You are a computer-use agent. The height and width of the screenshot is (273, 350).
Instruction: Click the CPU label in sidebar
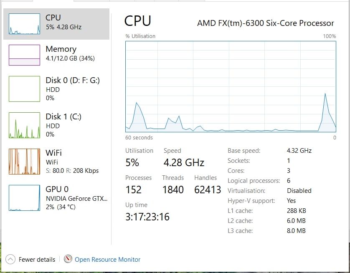[x=53, y=18]
